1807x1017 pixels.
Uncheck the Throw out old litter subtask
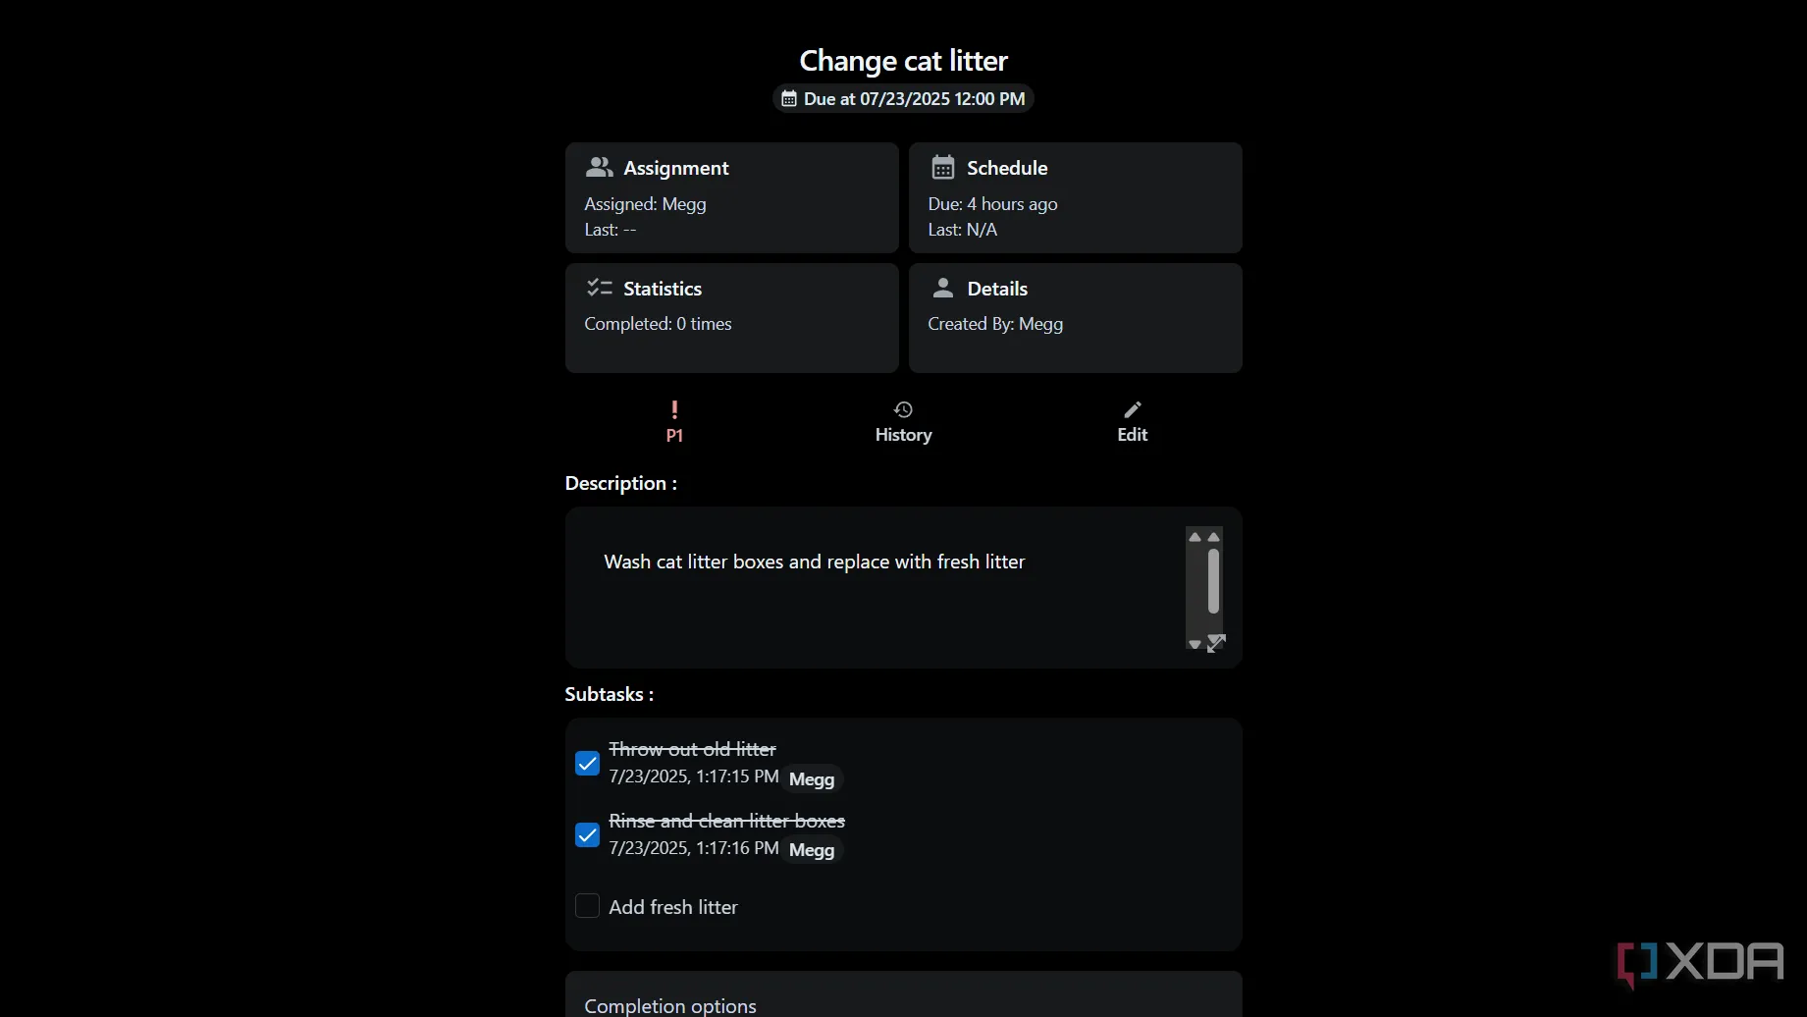[x=587, y=763]
